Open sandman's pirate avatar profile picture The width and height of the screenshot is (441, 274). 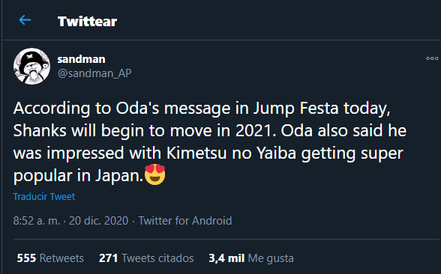pyautogui.click(x=31, y=66)
